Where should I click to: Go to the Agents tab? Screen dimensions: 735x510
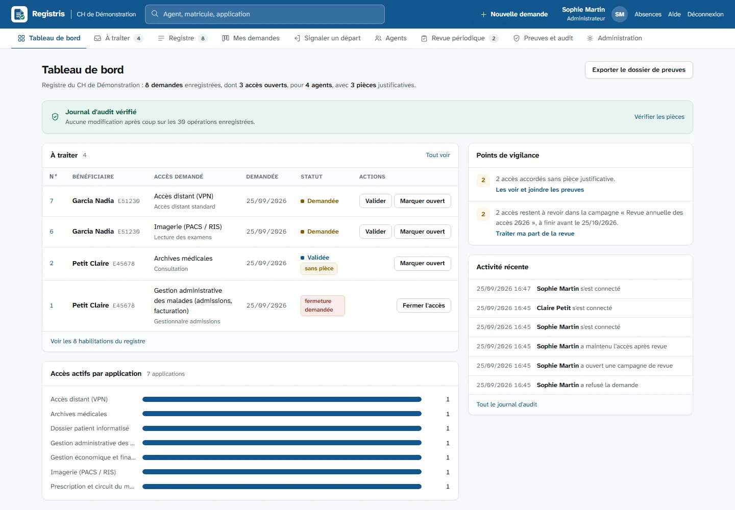390,38
